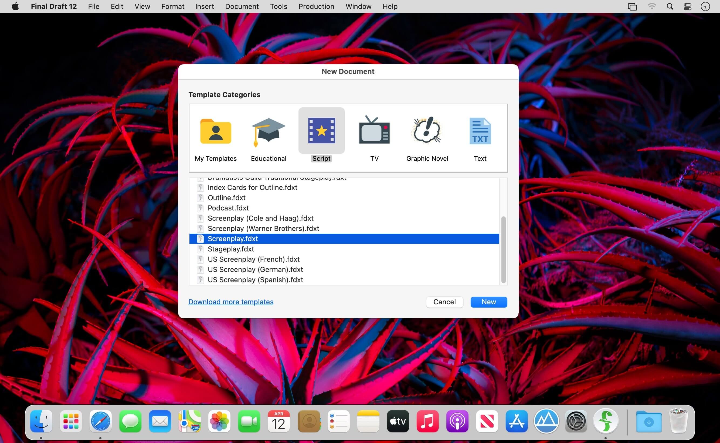720x443 pixels.
Task: Open Control Center in the menu bar
Action: point(687,6)
